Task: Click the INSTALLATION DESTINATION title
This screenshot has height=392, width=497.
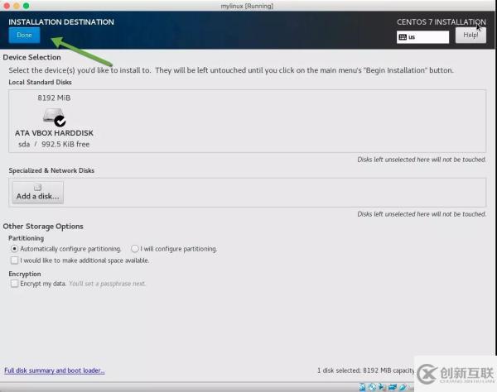Action: click(x=61, y=22)
